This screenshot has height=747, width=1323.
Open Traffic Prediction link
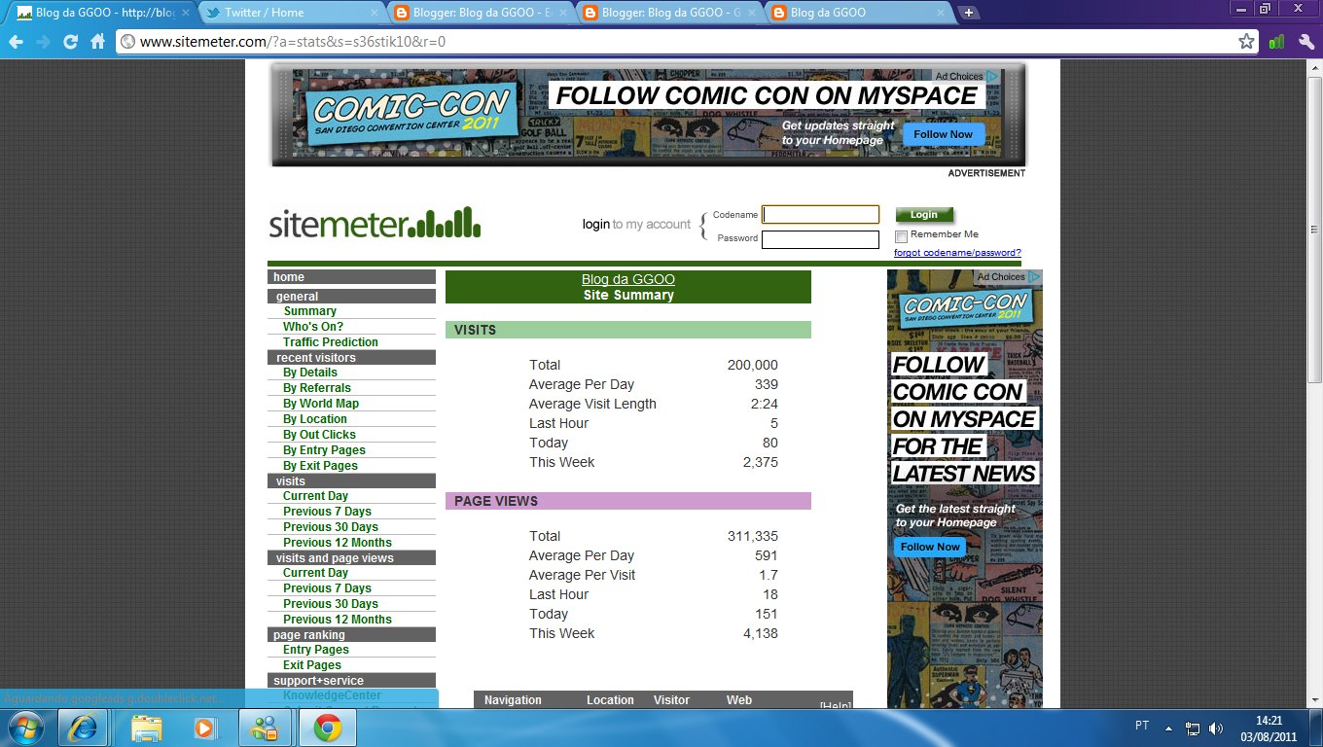(x=331, y=342)
